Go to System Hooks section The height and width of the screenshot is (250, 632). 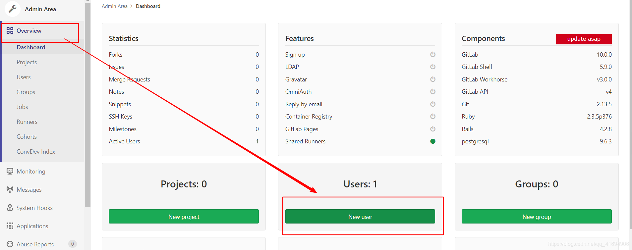(x=34, y=208)
